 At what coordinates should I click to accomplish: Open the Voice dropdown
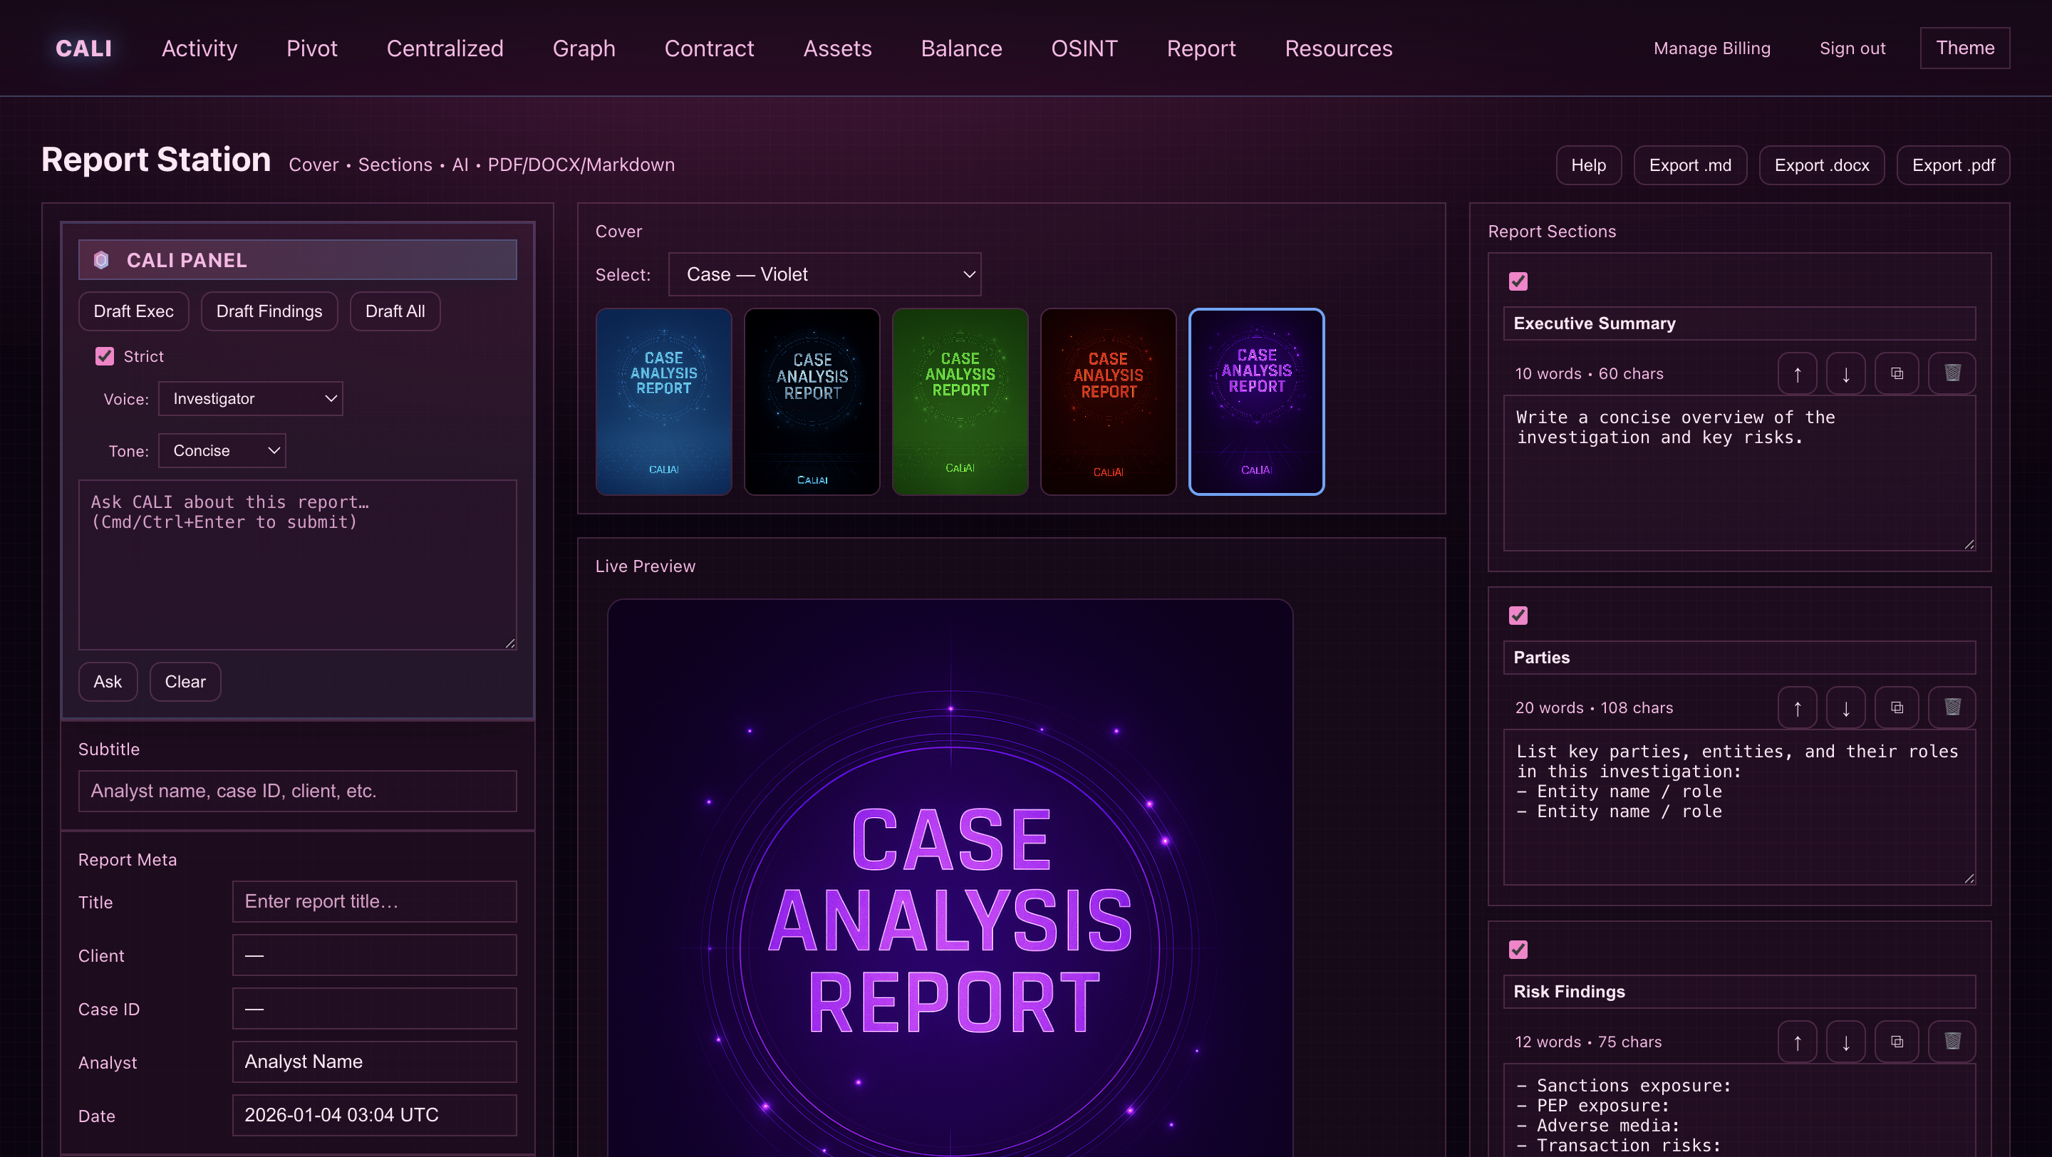click(250, 398)
